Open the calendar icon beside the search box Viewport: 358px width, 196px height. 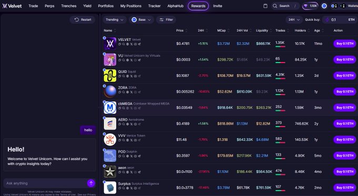click(265, 6)
